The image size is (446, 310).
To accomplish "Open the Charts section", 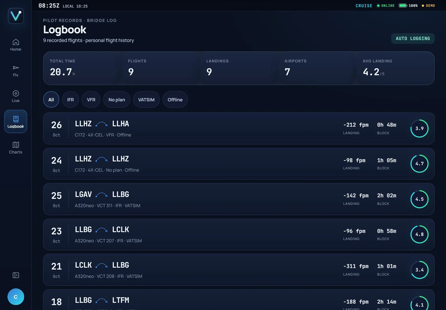I will [16, 148].
